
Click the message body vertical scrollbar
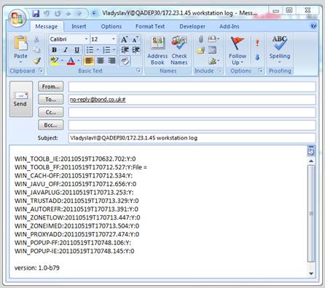(x=311, y=214)
